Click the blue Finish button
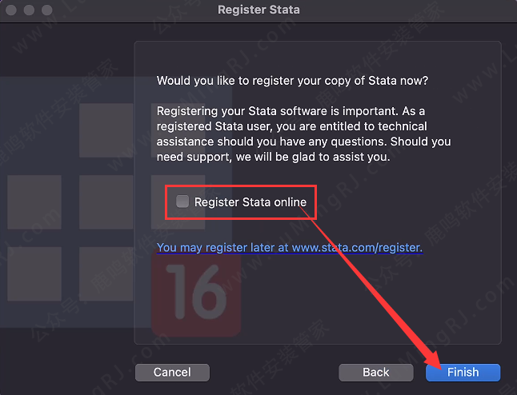Image resolution: width=517 pixels, height=395 pixels. (463, 372)
